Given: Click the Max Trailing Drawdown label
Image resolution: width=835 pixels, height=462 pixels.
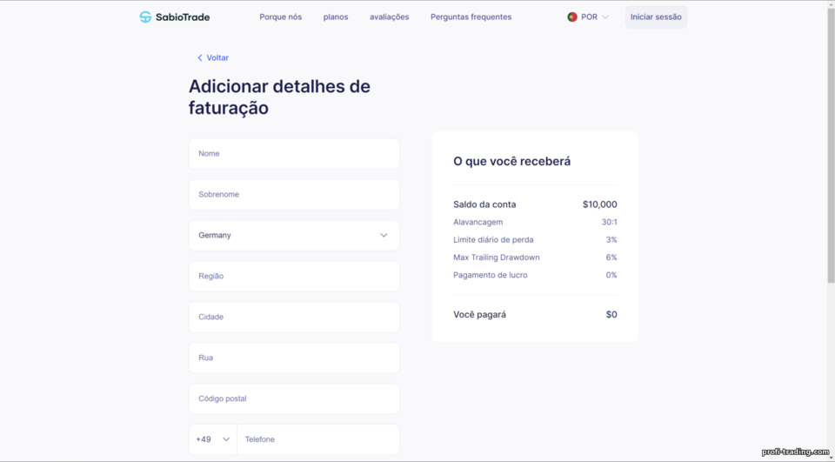Looking at the screenshot, I should coord(497,258).
